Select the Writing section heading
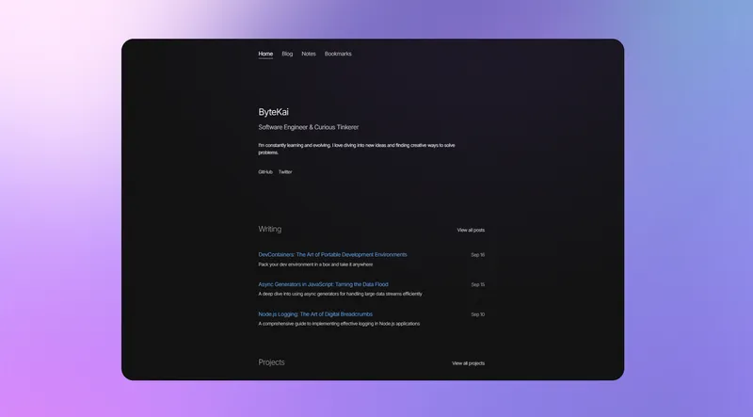 pyautogui.click(x=269, y=229)
